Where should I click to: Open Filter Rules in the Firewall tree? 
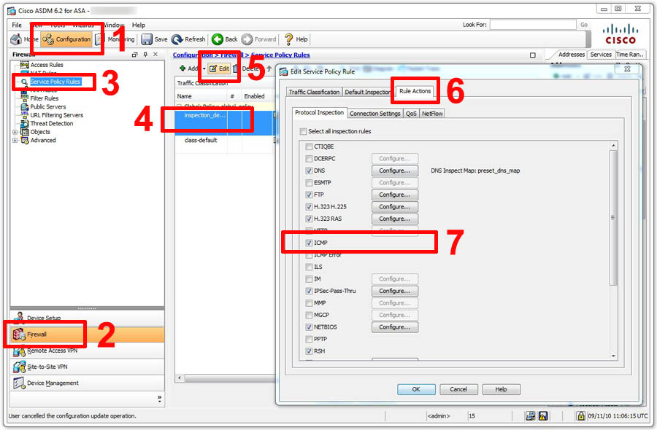click(44, 98)
